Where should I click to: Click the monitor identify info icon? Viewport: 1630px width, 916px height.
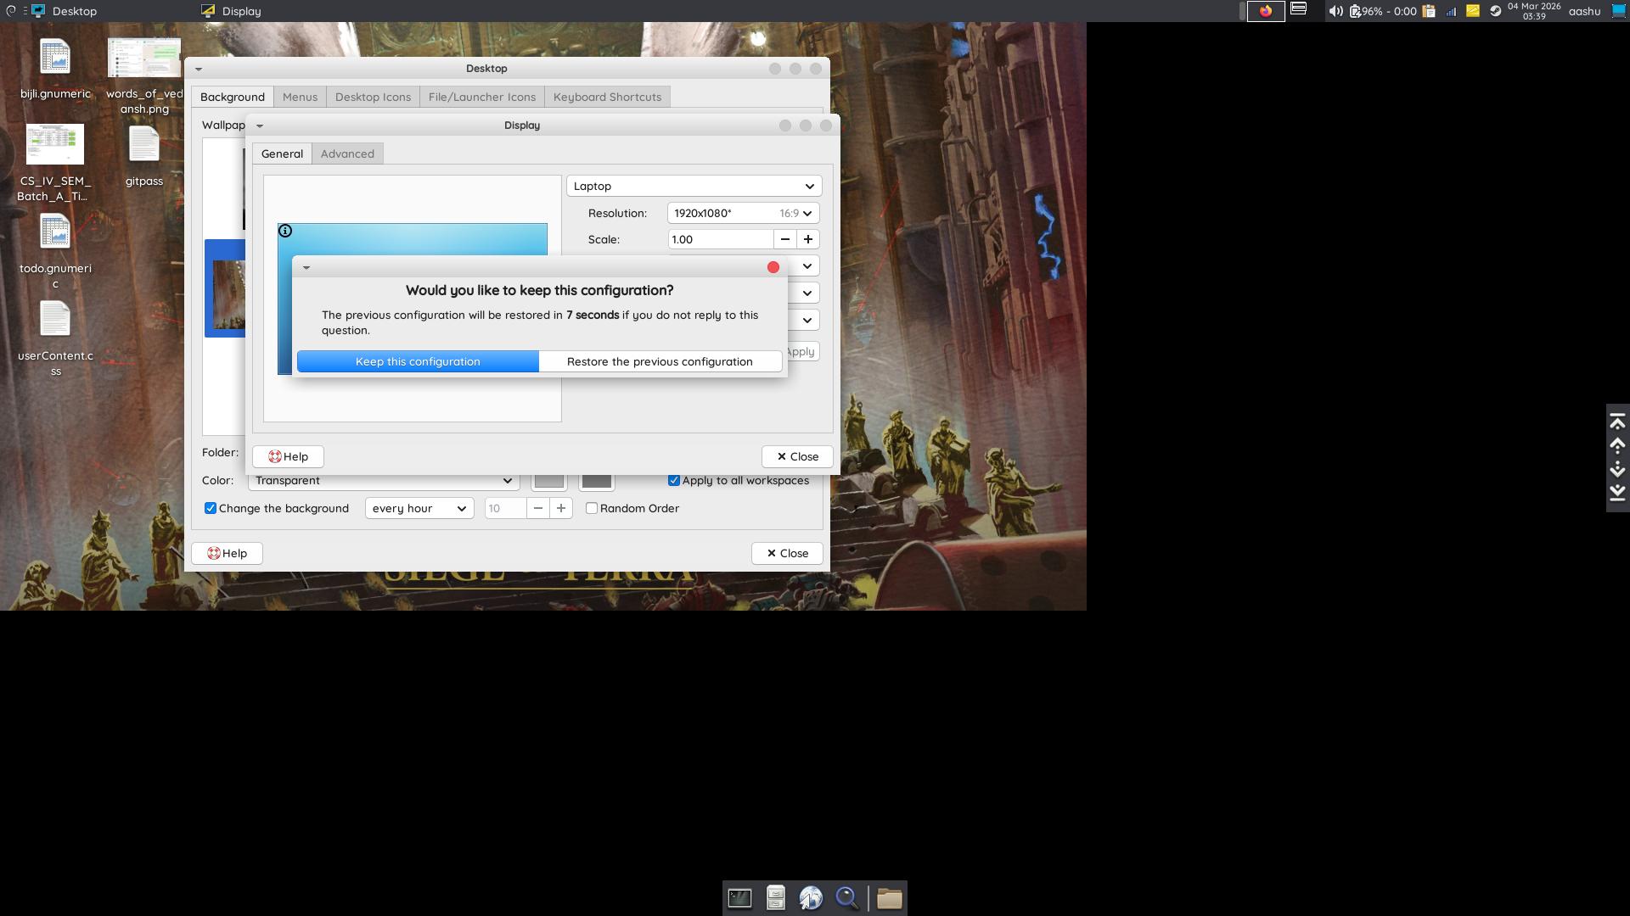pyautogui.click(x=286, y=232)
